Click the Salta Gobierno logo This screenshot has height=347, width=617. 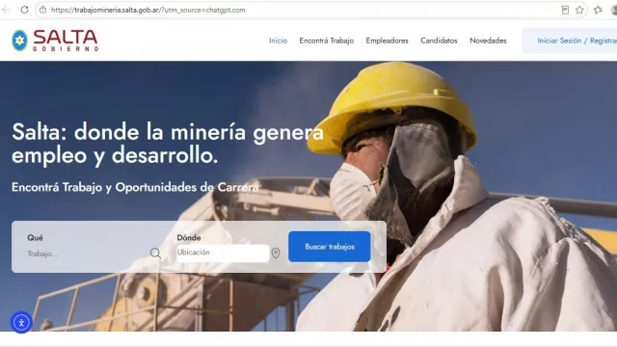click(x=55, y=40)
